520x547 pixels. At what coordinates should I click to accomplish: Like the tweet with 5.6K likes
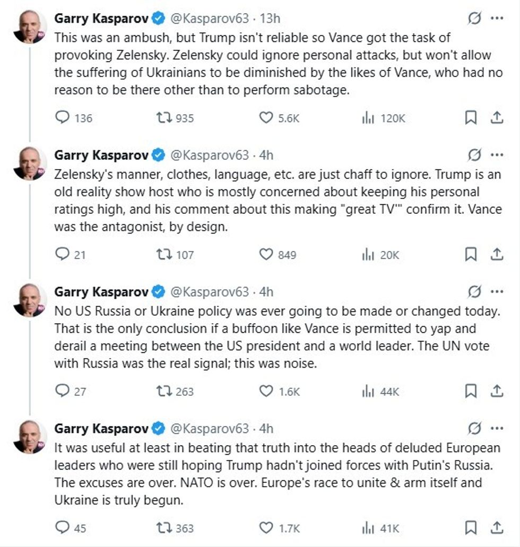coord(265,118)
